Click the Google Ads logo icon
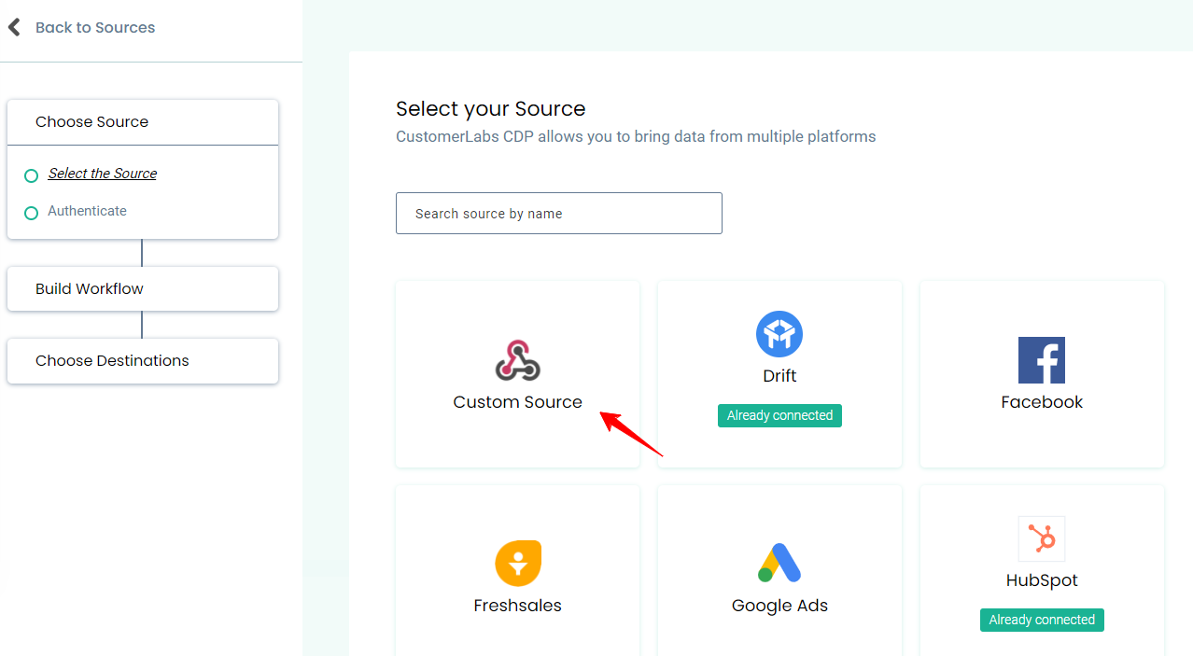The image size is (1193, 656). pos(779,563)
